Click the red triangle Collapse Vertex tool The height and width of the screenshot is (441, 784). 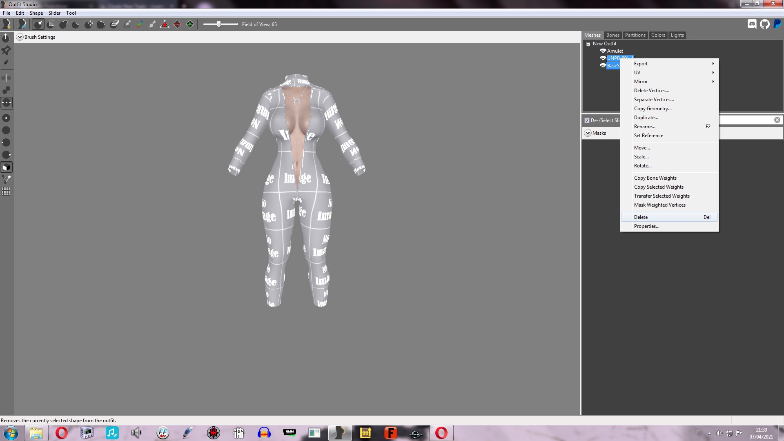(x=165, y=24)
